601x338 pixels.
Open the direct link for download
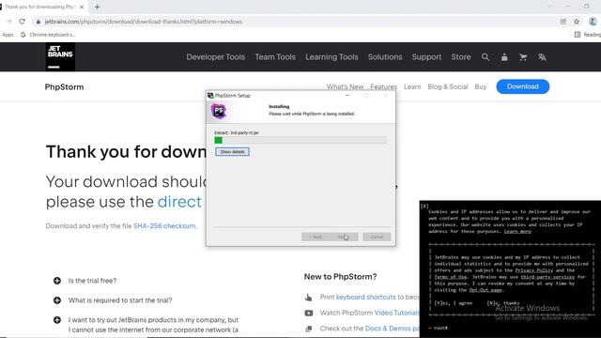pyautogui.click(x=179, y=202)
